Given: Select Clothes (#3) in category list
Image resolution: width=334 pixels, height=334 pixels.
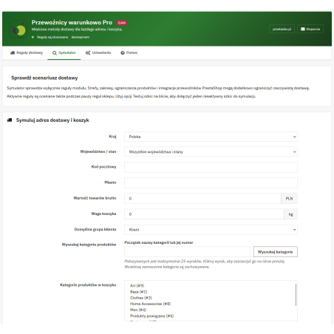Looking at the screenshot, I should (x=141, y=298).
